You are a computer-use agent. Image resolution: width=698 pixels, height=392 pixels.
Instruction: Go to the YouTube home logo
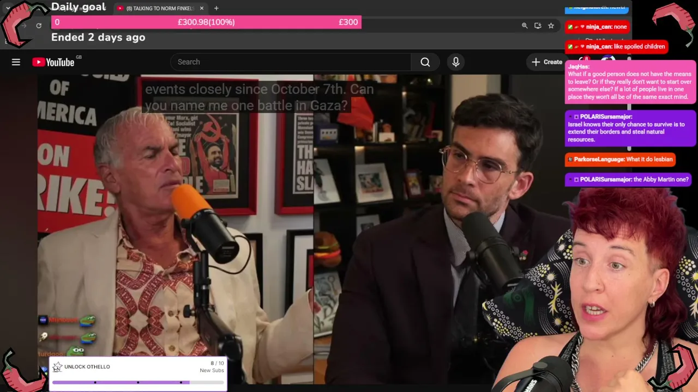53,62
